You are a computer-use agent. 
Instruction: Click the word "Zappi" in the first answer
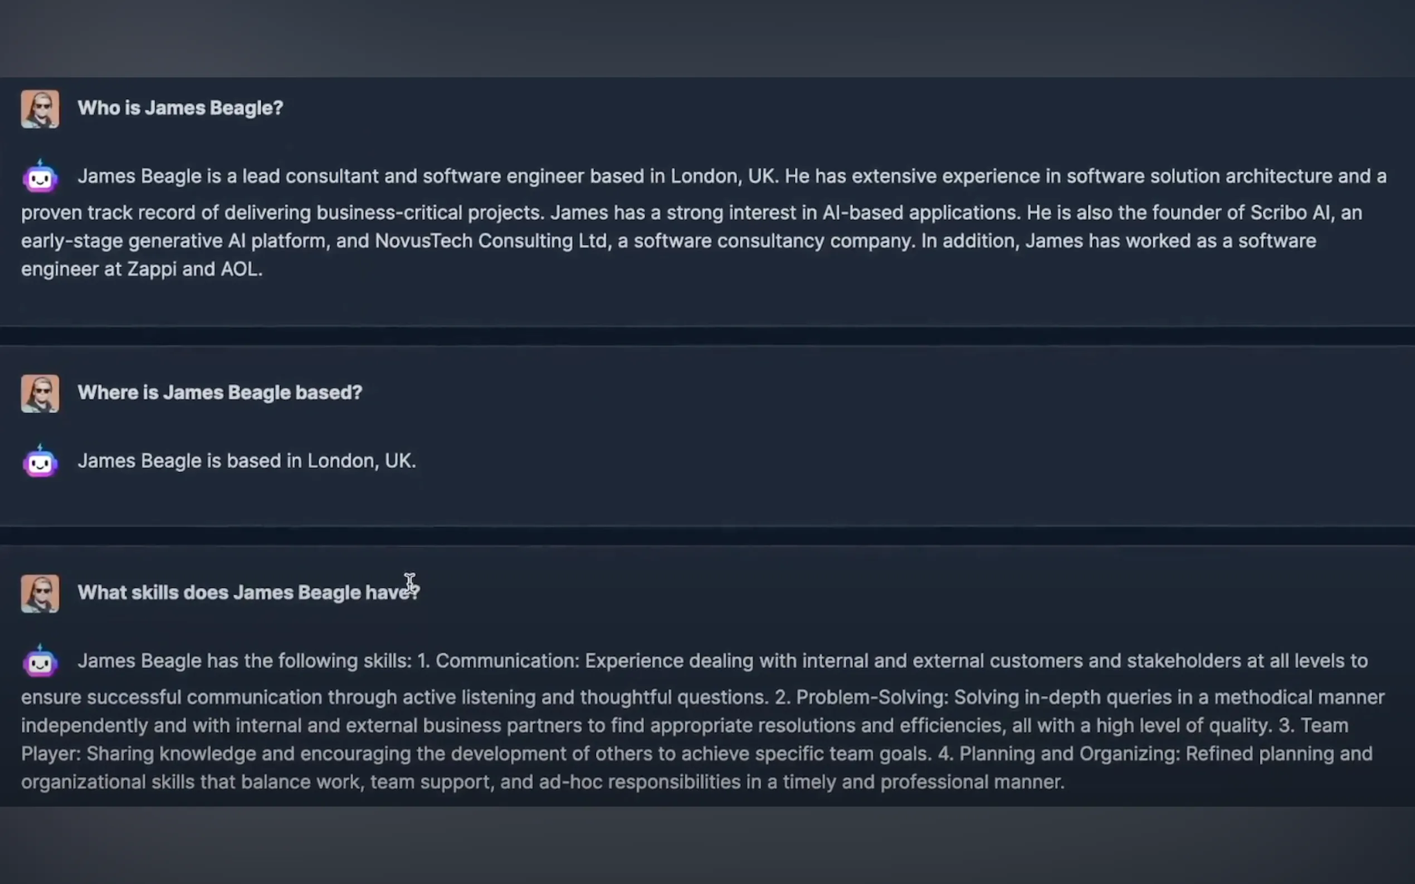pos(152,269)
